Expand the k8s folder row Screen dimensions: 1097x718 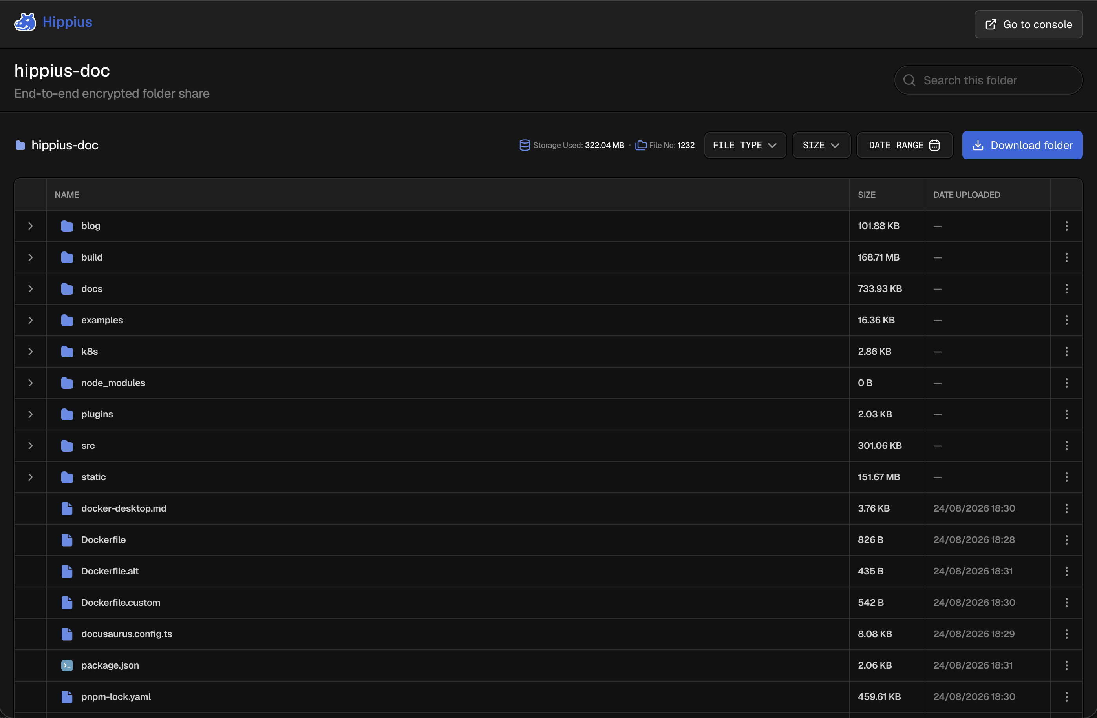[30, 352]
